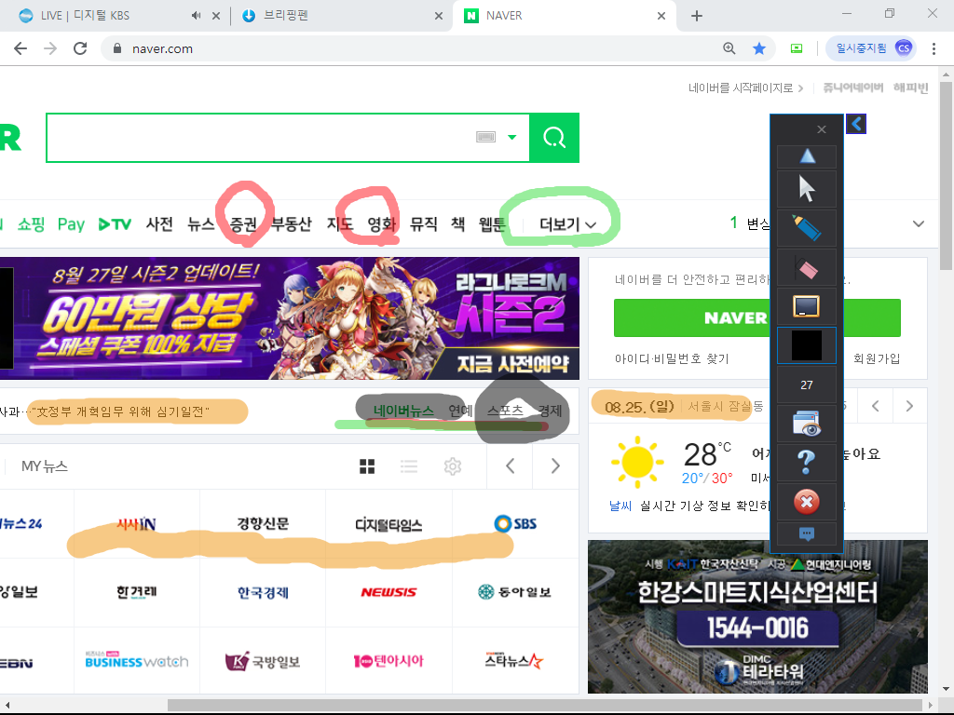Viewport: 954px width, 715px height.
Task: Click the green extension icon in Chrome toolbar
Action: (797, 48)
